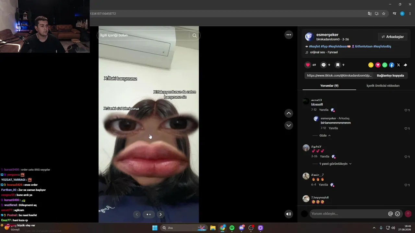The width and height of the screenshot is (415, 233).
Task: Open Chrome's translate page icon
Action: [370, 14]
